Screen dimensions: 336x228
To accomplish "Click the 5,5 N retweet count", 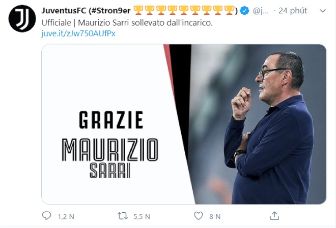I will click(x=141, y=216).
